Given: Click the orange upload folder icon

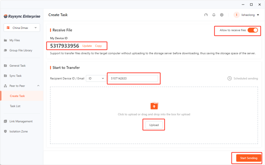Looking at the screenshot, I should point(154,106).
